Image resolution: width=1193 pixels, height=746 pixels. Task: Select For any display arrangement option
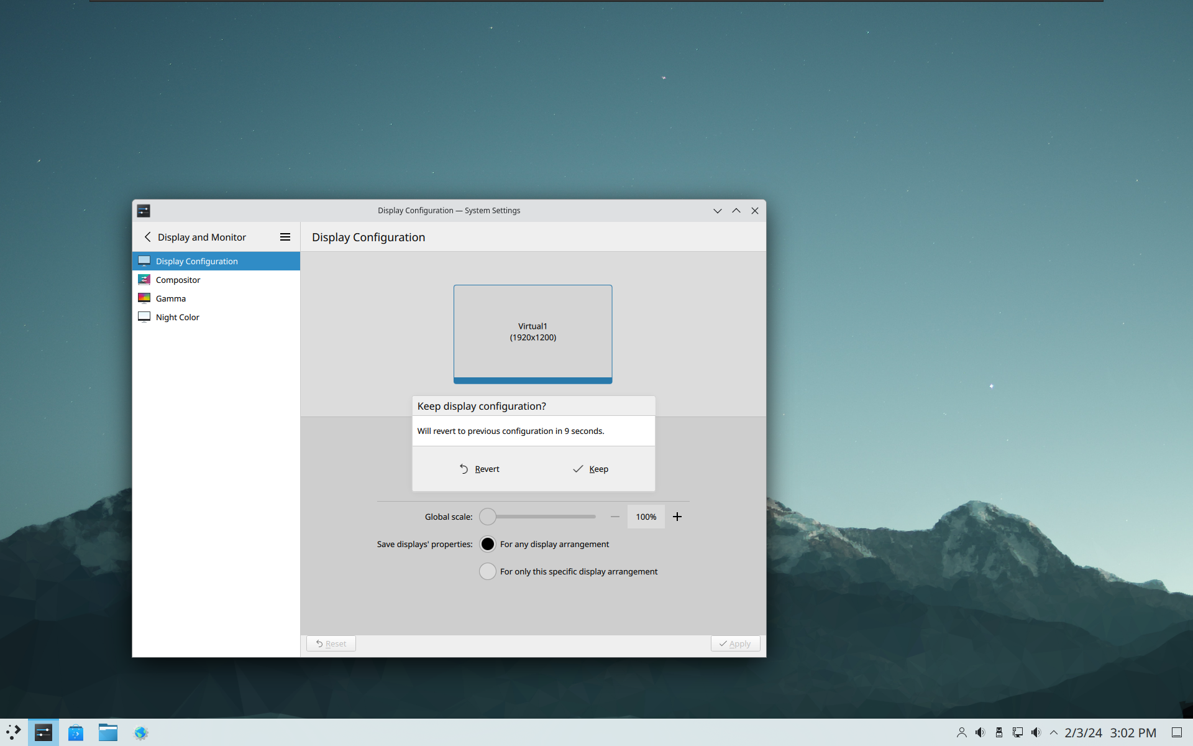[488, 544]
